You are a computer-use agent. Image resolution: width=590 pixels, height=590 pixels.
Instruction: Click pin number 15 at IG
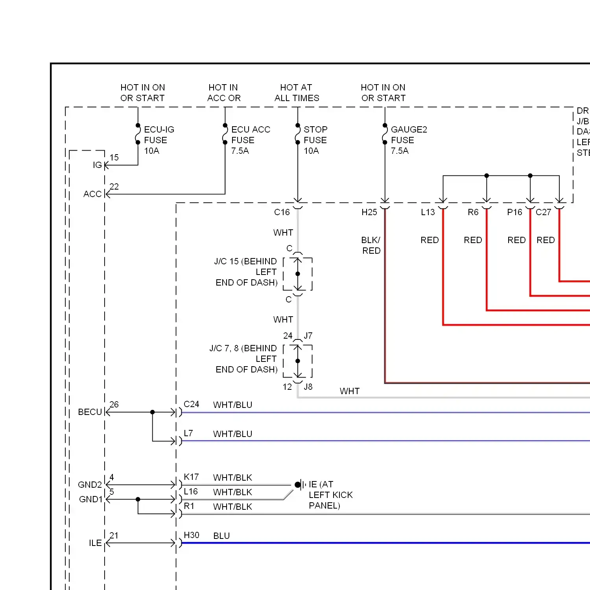tap(114, 157)
